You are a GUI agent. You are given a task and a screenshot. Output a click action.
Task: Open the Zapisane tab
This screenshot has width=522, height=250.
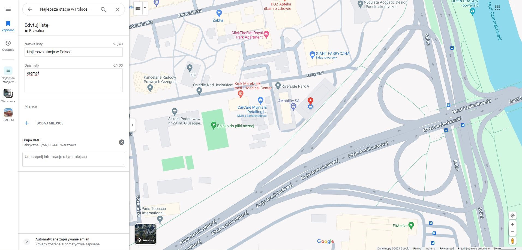(8, 26)
